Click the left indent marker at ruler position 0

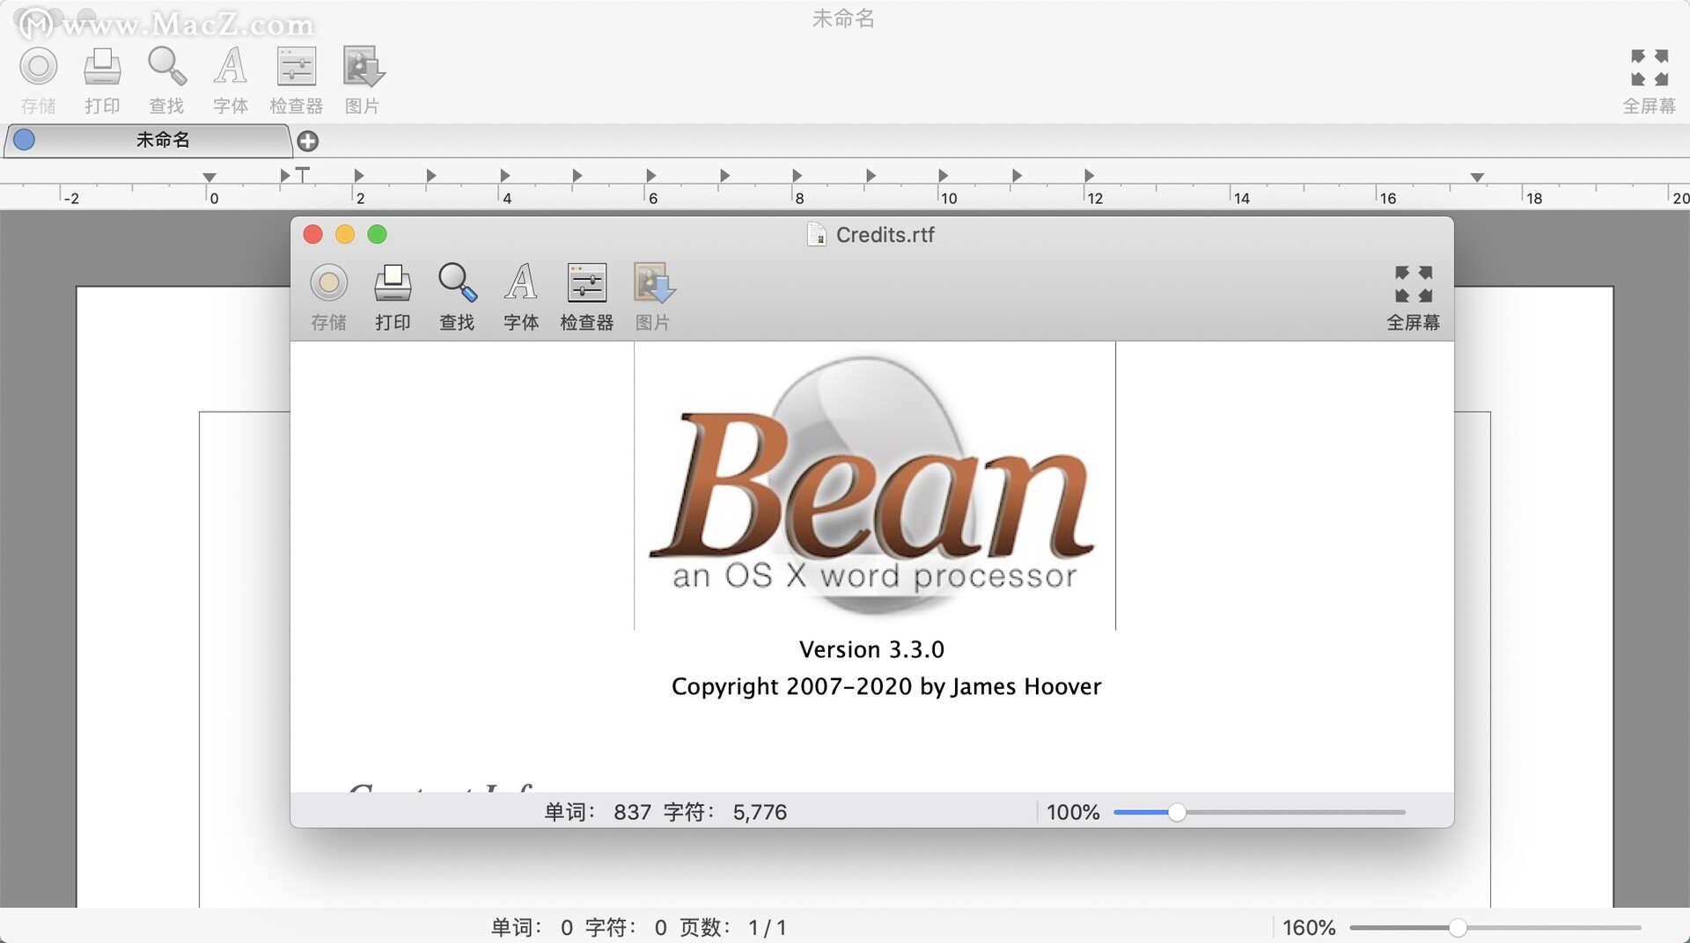(209, 178)
